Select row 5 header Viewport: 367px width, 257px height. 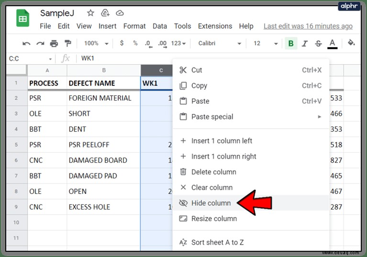[16, 145]
